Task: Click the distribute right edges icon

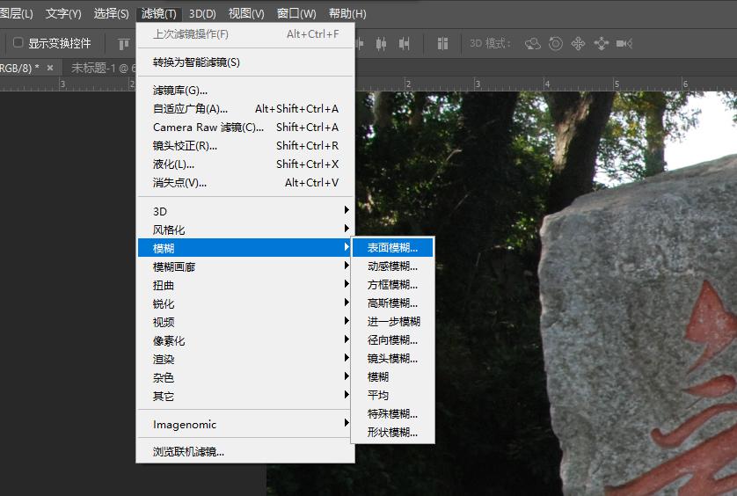Action: (x=405, y=44)
